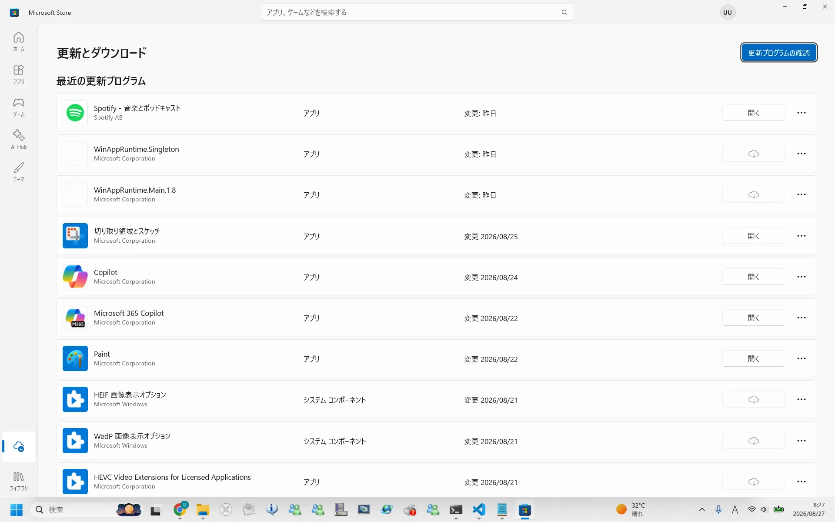
Task: Open the taskbar clock showing 8:27
Action: click(808, 509)
